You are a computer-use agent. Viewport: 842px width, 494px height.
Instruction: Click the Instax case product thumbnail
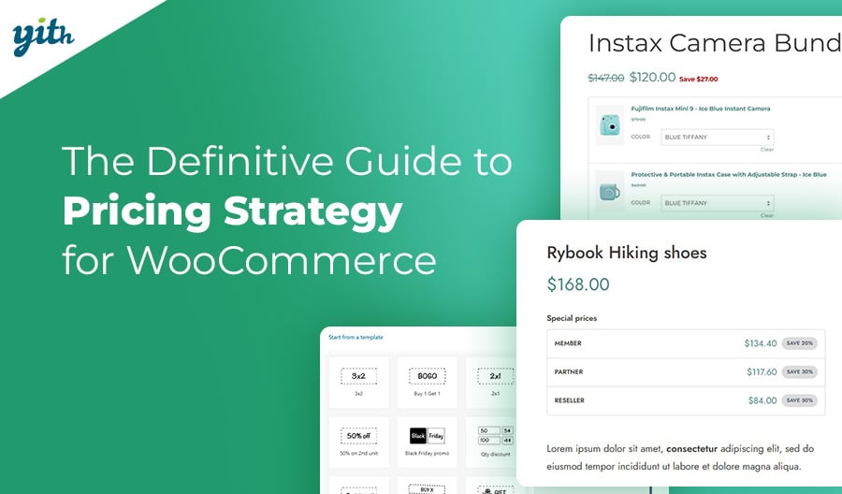[x=610, y=191]
